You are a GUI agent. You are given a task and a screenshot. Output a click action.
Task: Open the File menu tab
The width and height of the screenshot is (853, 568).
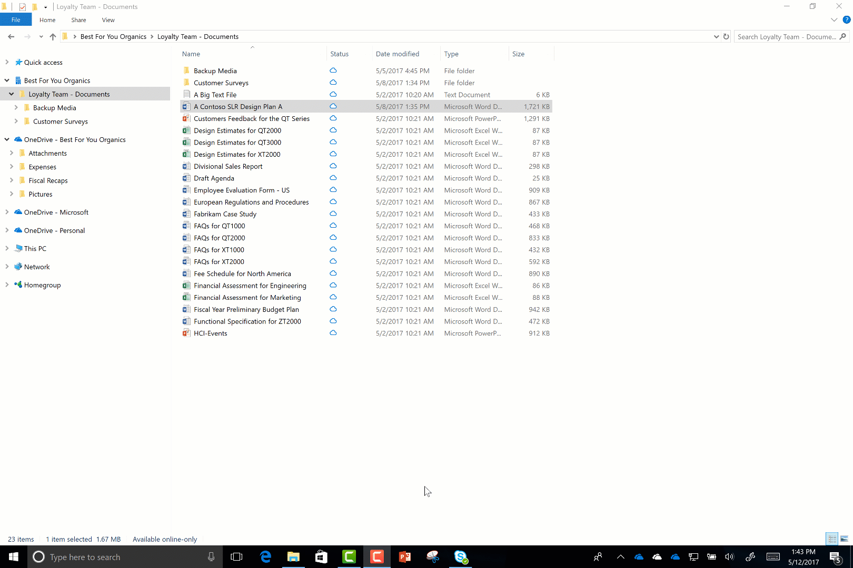point(16,20)
